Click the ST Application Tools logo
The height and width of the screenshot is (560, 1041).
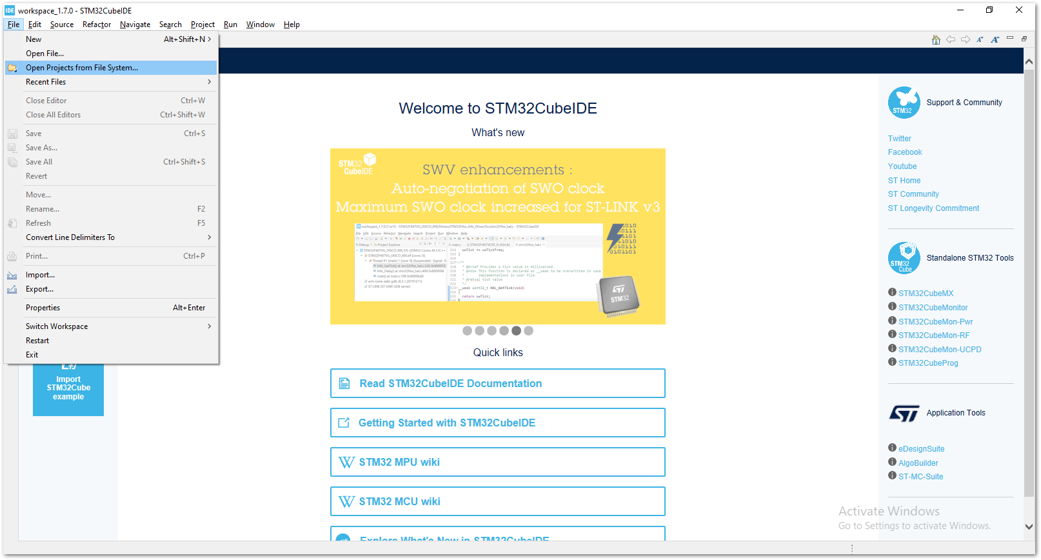904,413
